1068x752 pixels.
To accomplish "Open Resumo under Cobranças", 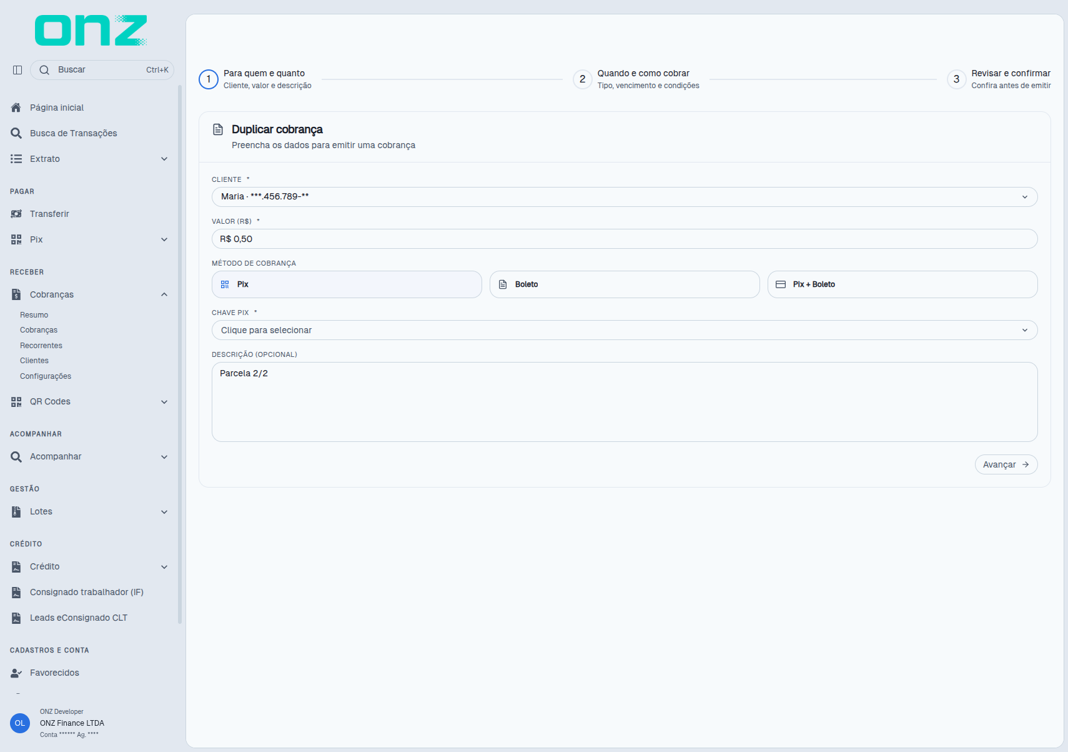I will (34, 315).
